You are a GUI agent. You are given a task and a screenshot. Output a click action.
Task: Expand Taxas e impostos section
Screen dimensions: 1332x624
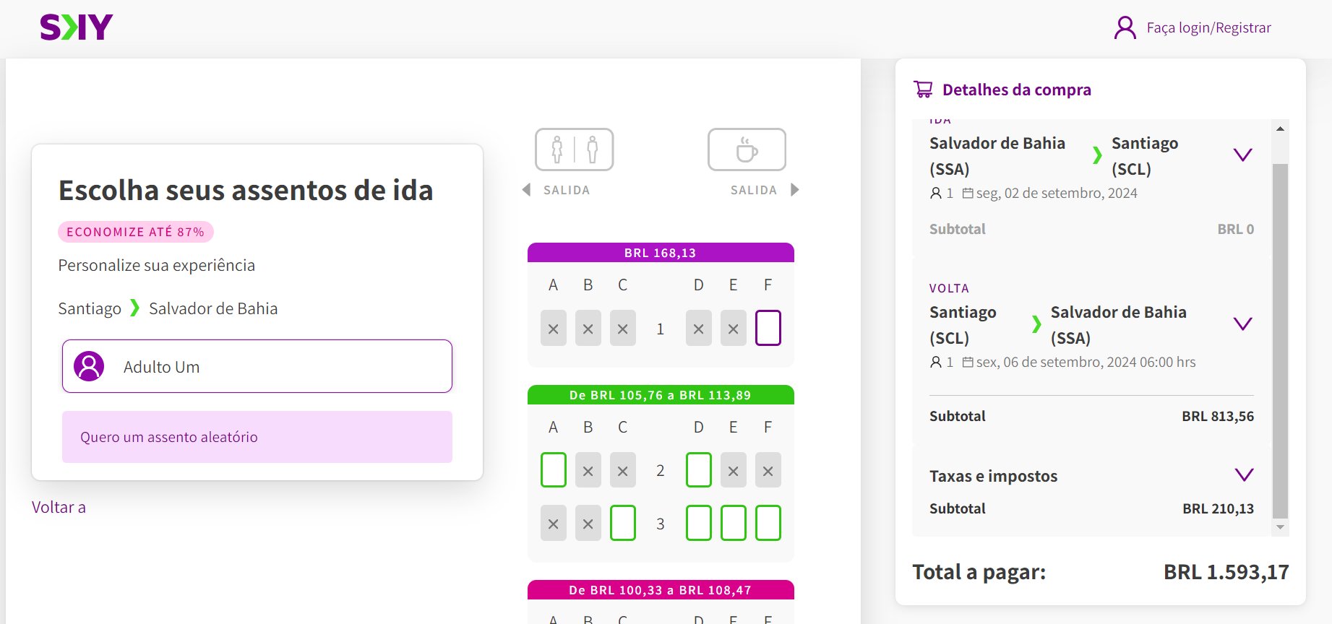click(x=1243, y=474)
